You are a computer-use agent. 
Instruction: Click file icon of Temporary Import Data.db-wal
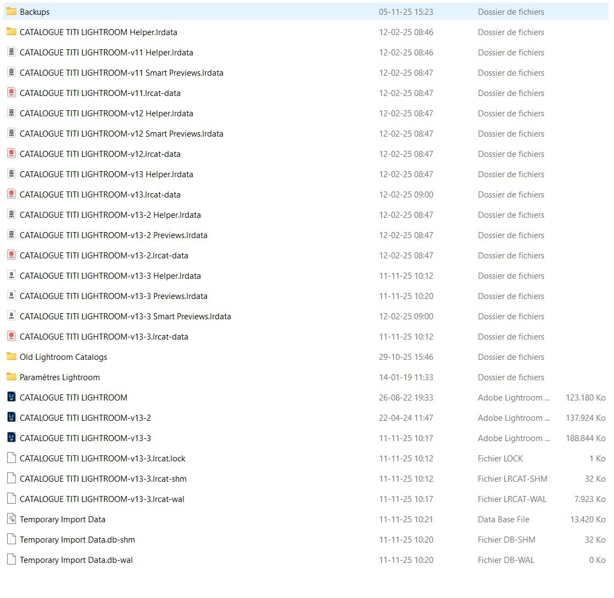(12, 560)
